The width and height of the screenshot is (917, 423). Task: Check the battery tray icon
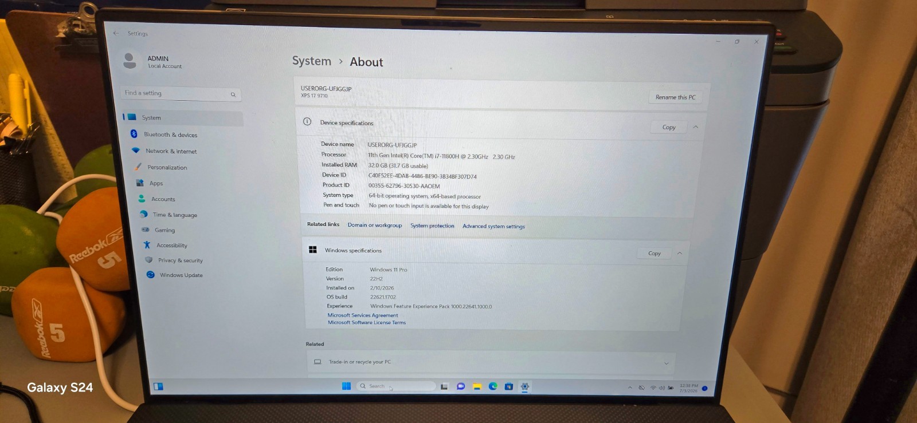point(671,388)
